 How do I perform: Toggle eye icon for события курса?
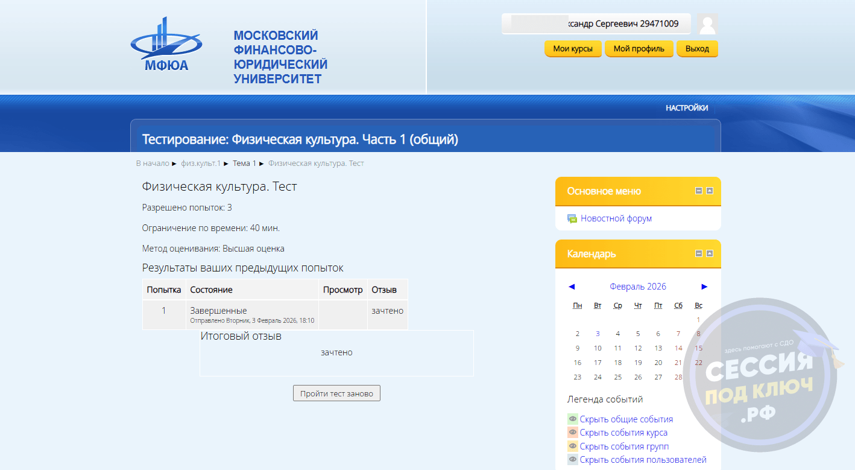point(572,433)
